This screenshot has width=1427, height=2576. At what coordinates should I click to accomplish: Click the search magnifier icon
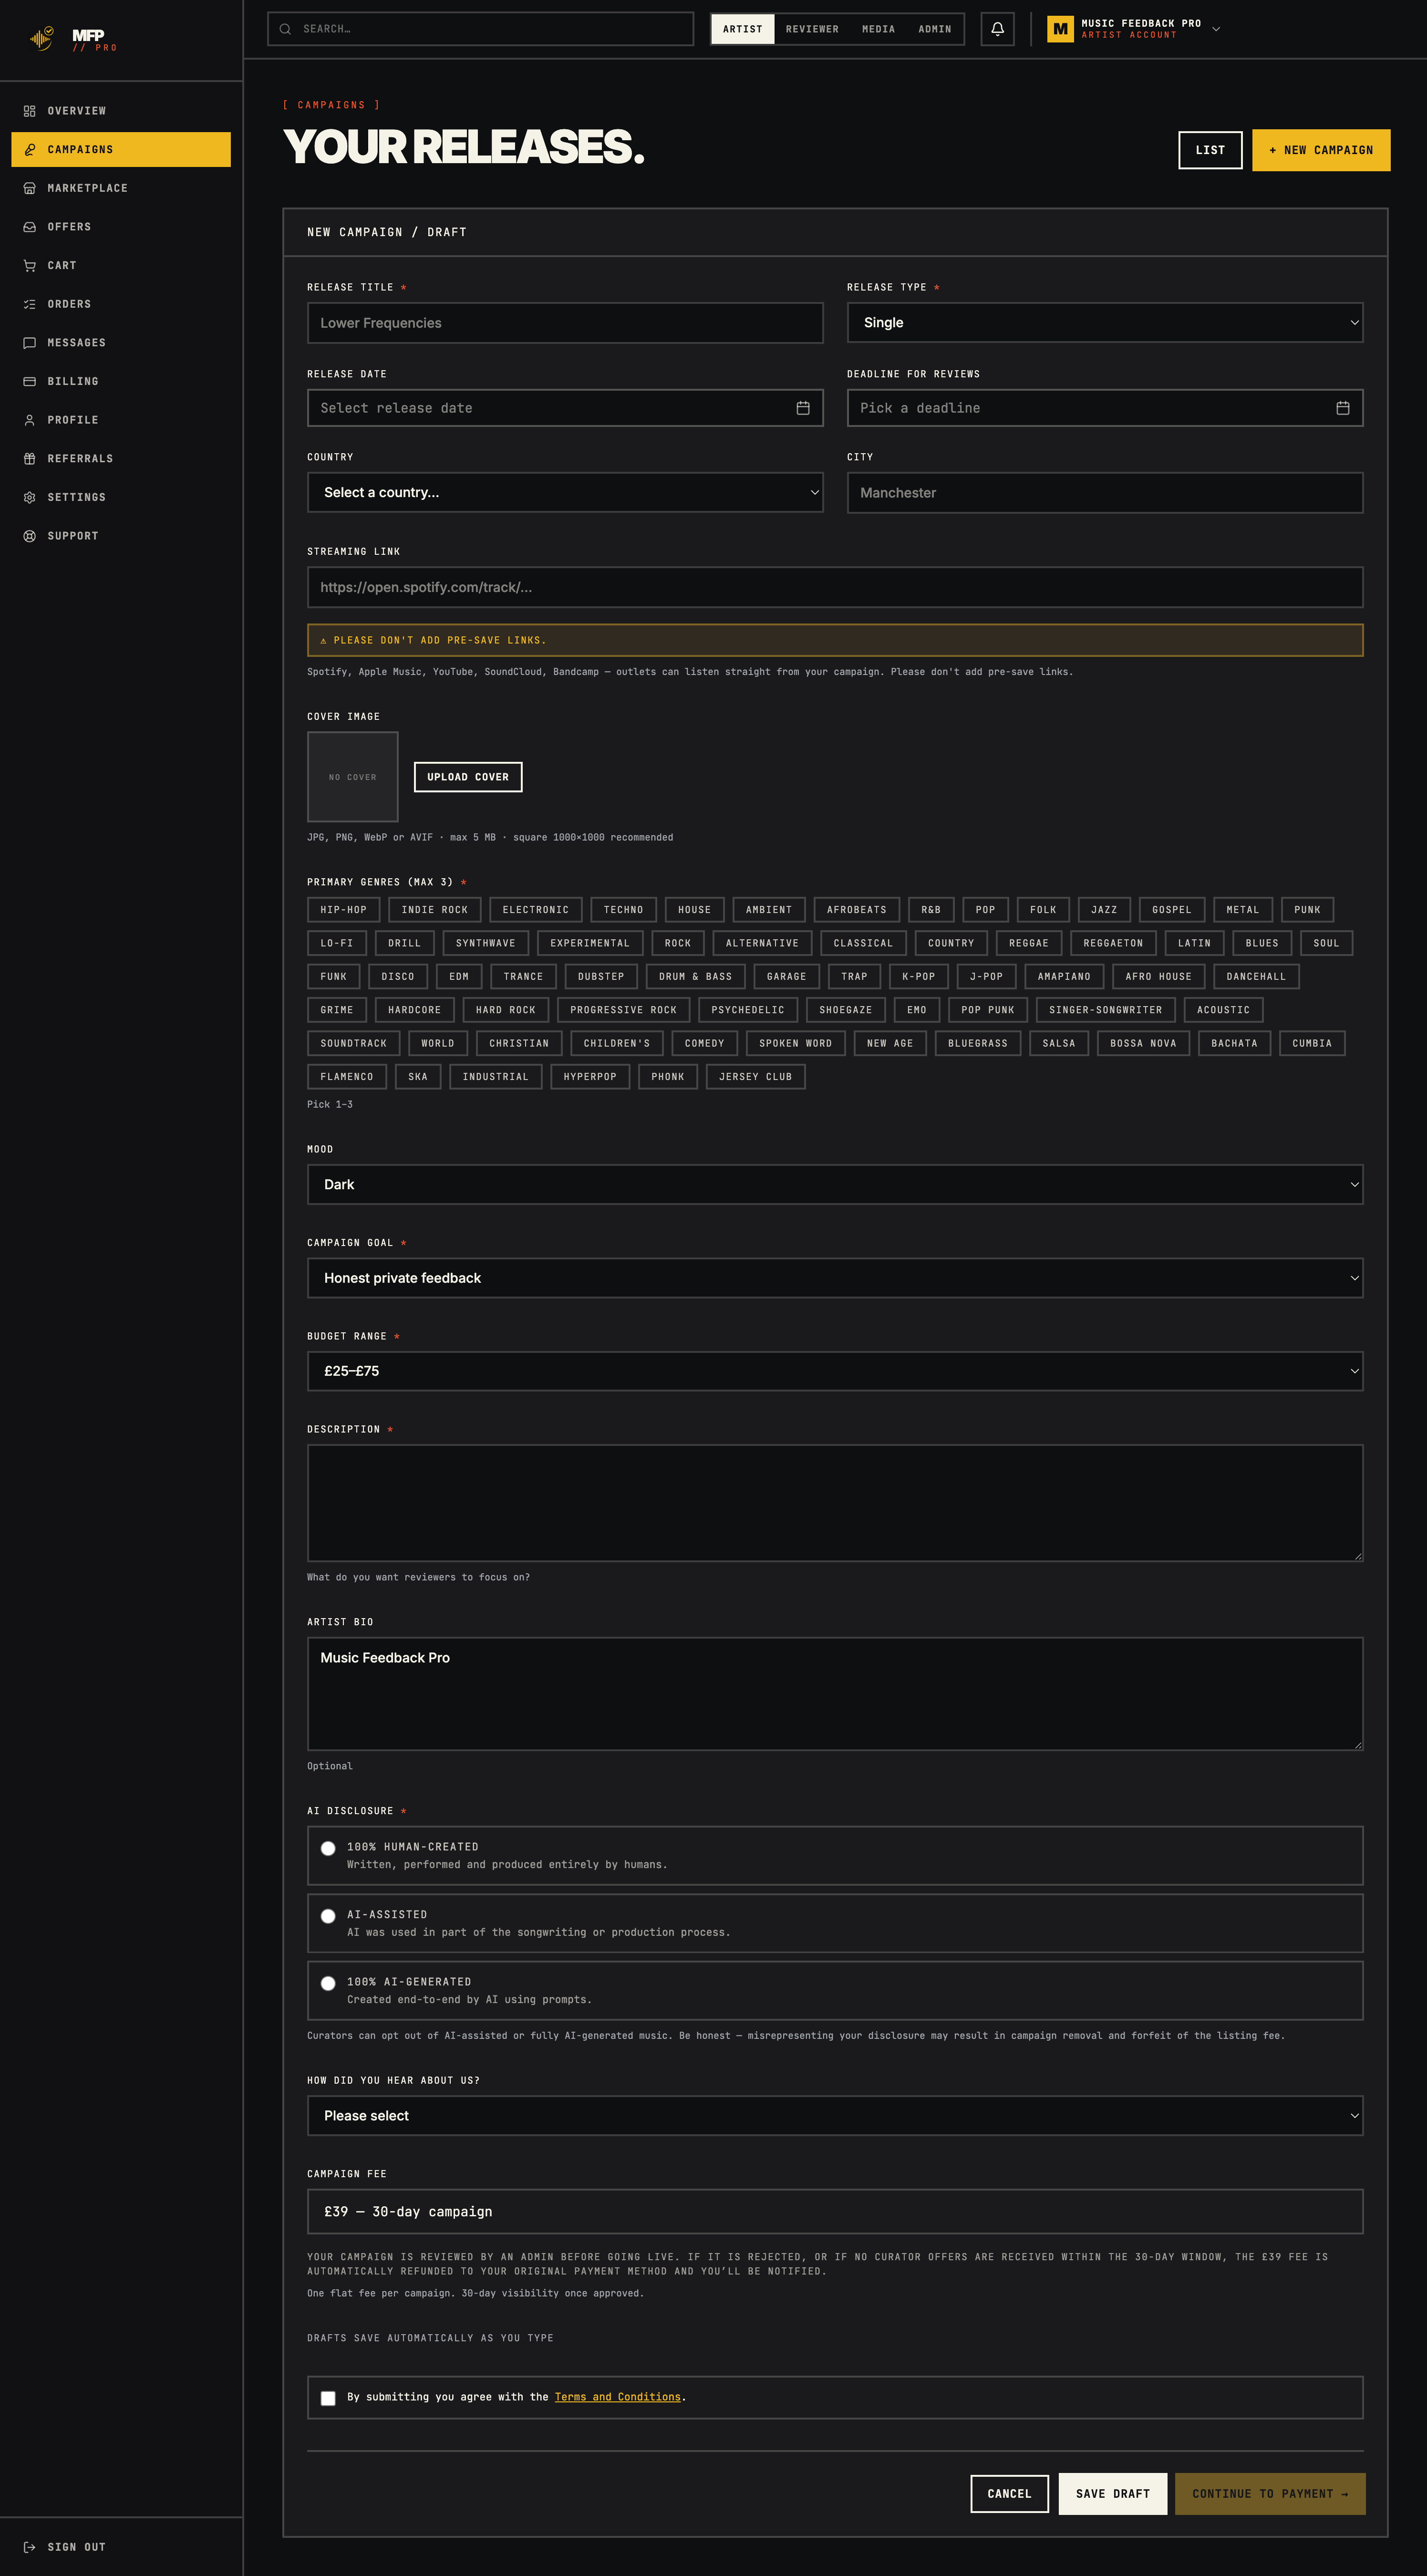[x=285, y=29]
